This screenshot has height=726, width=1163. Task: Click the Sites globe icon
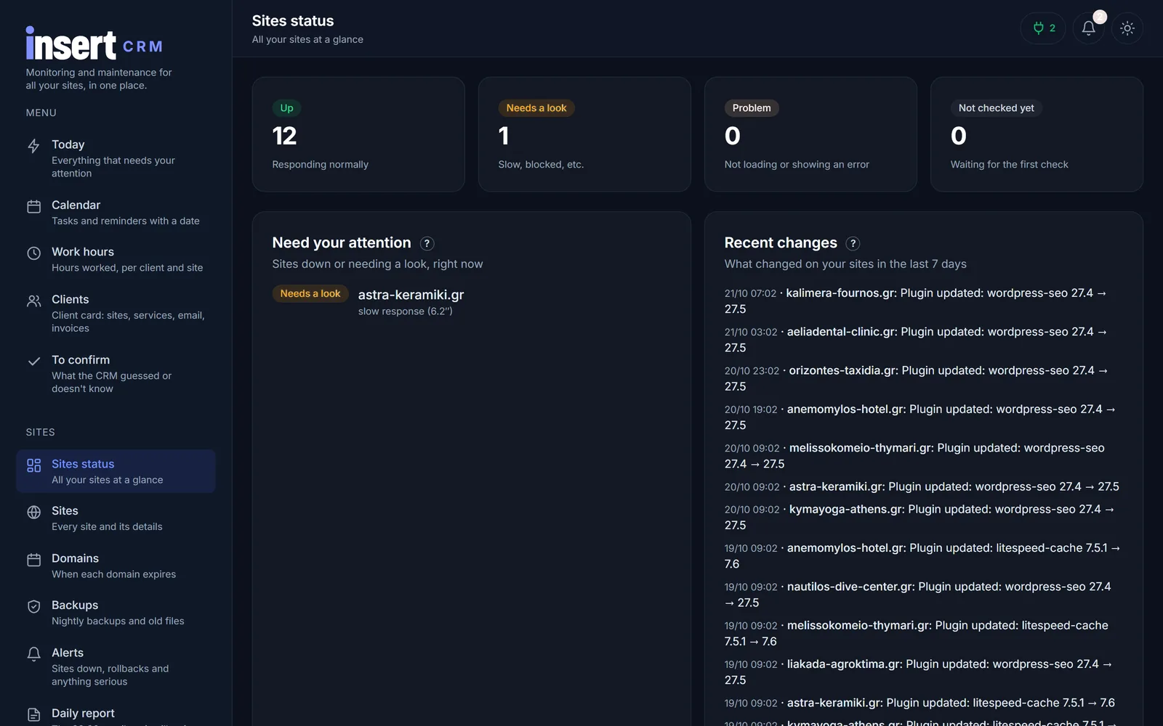click(x=33, y=512)
